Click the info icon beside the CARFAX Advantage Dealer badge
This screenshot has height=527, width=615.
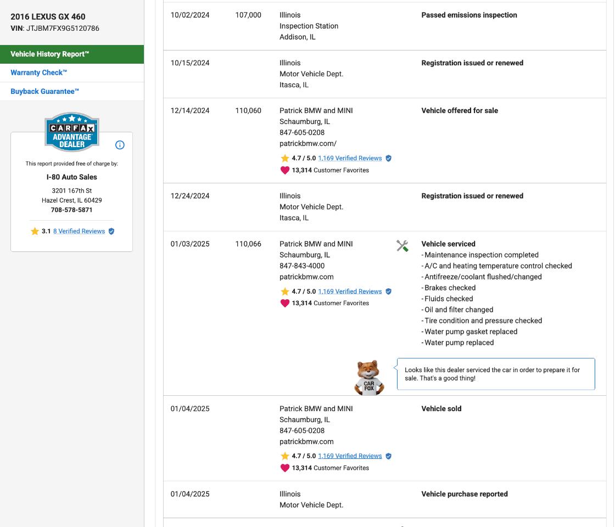(120, 145)
